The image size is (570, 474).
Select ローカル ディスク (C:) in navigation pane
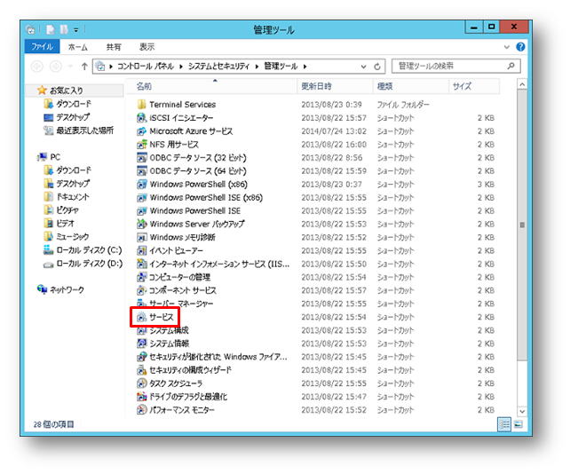coord(89,250)
